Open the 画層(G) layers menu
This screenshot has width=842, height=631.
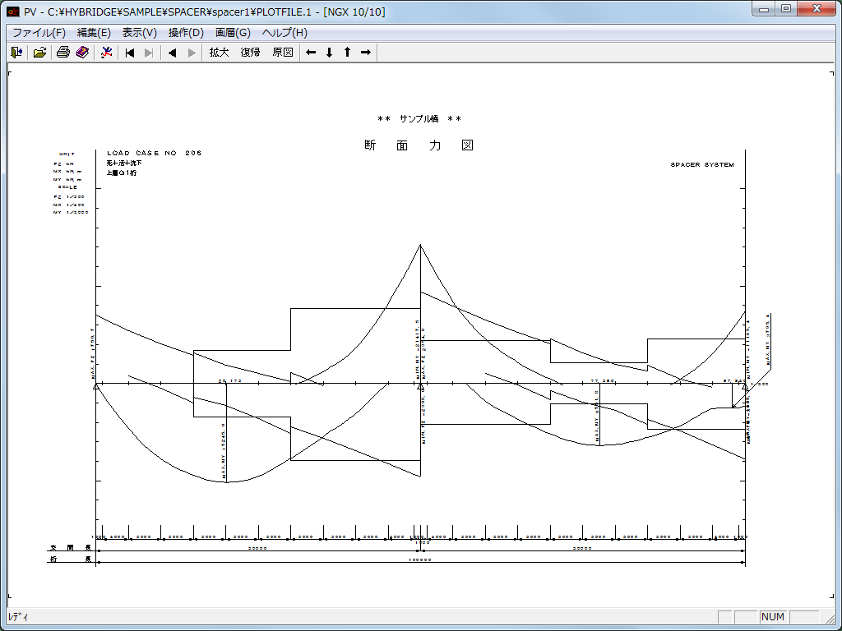[233, 33]
